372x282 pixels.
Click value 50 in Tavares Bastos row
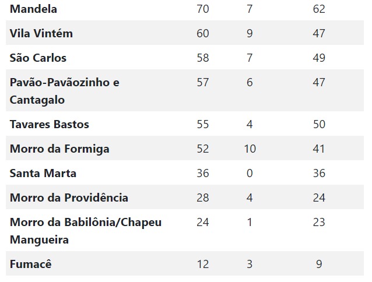[x=319, y=124]
